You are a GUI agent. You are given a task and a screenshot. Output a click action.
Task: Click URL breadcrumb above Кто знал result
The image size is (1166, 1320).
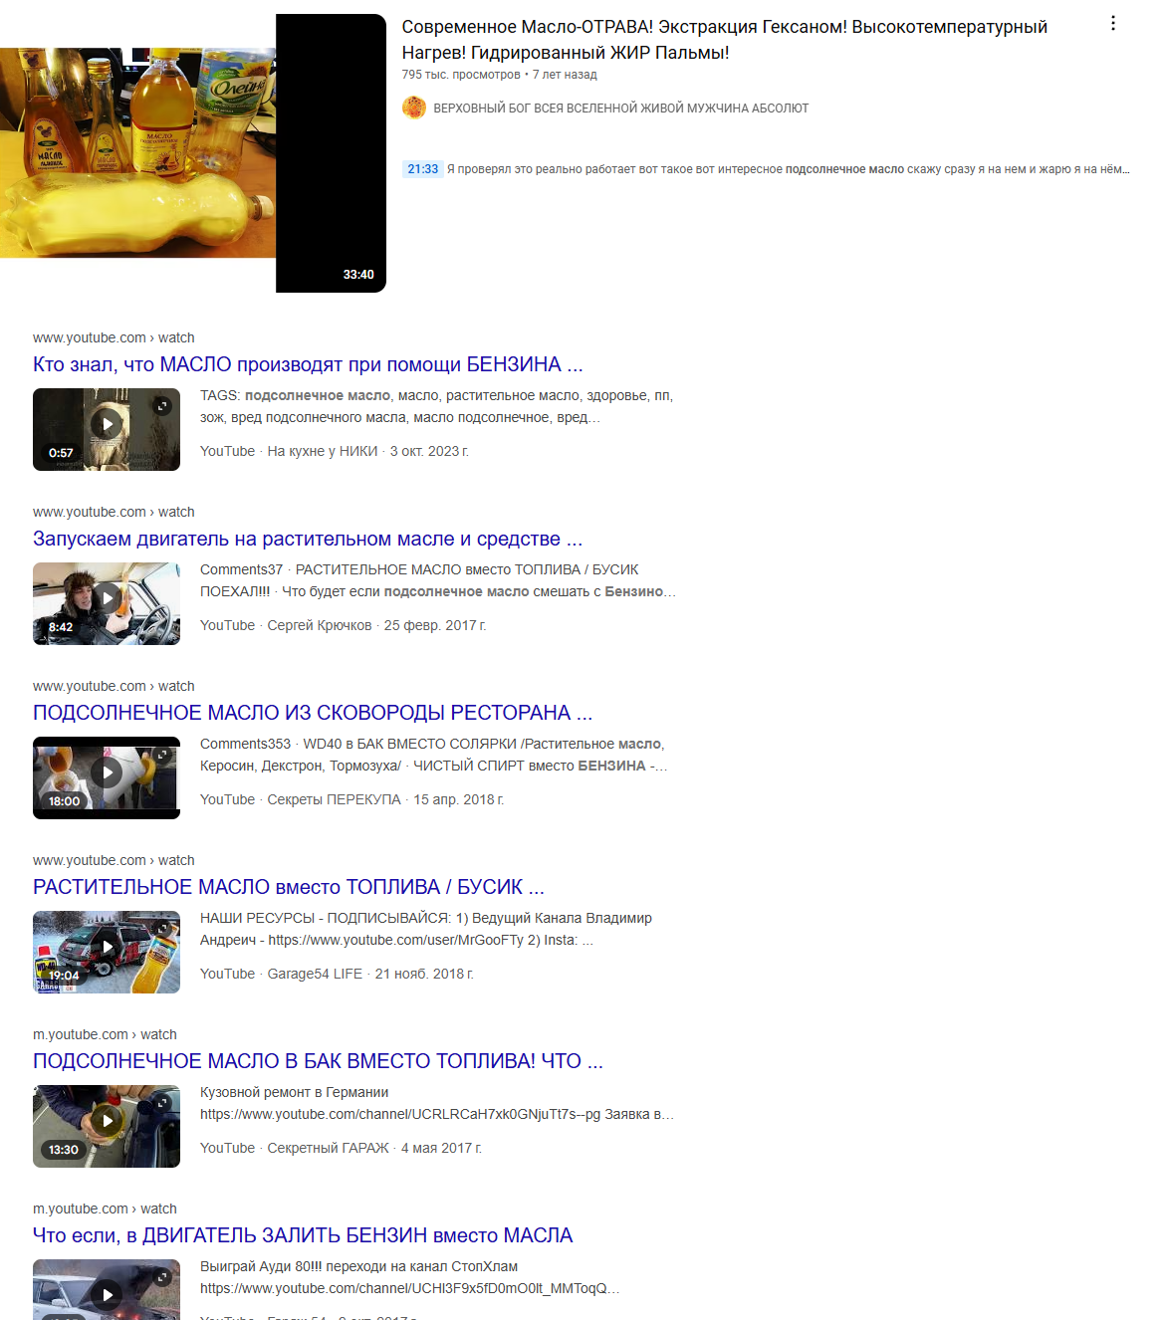point(114,337)
